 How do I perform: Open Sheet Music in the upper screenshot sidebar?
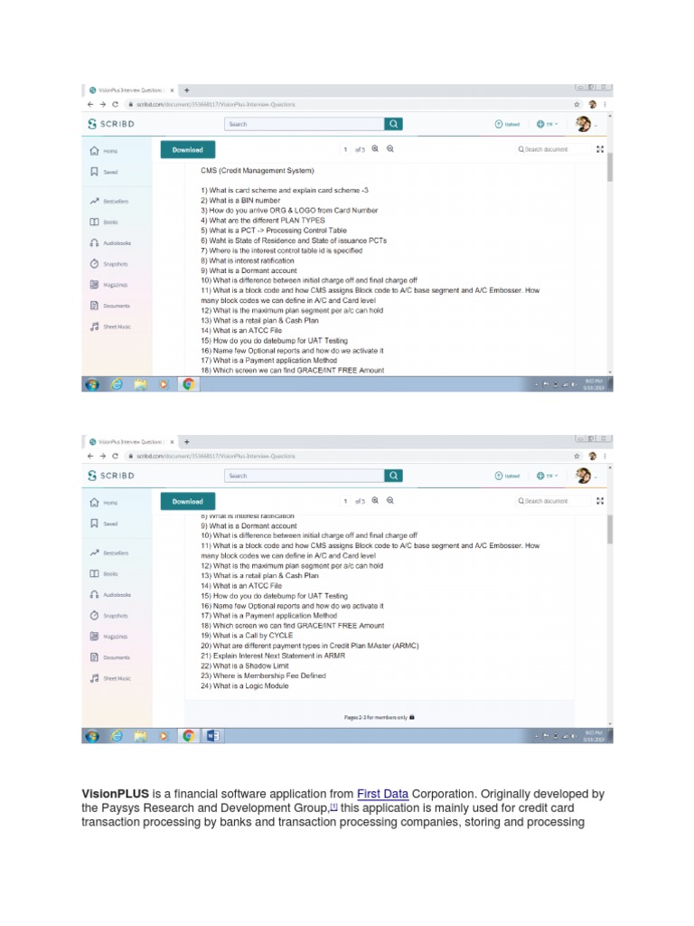pos(110,326)
